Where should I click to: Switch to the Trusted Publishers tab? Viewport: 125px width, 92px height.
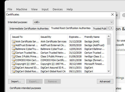pyautogui.click(x=99, y=28)
